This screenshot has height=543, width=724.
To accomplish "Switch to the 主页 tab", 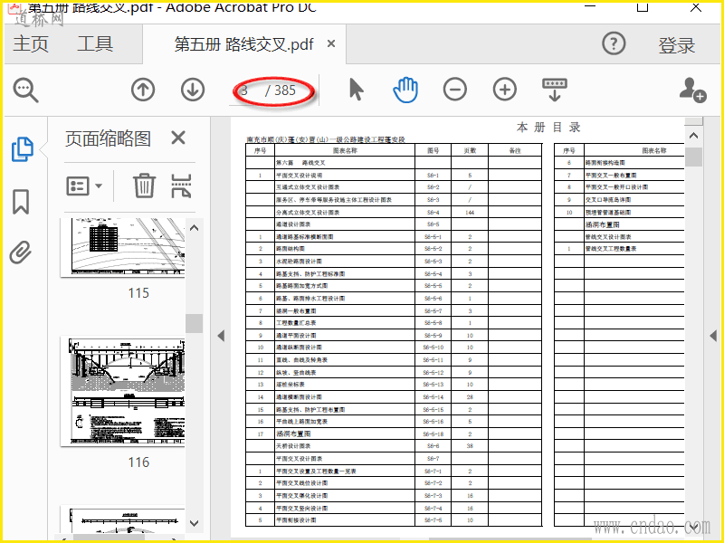I will [31, 43].
